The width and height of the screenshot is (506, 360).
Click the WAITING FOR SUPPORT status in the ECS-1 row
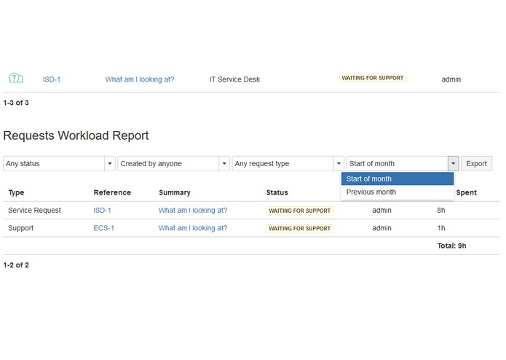[x=299, y=229]
